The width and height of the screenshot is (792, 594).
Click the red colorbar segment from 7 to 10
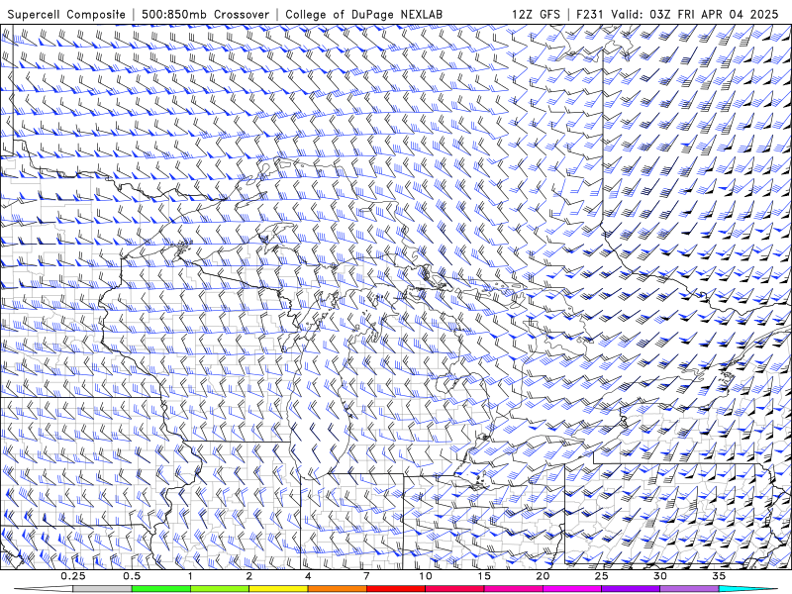[x=396, y=589]
